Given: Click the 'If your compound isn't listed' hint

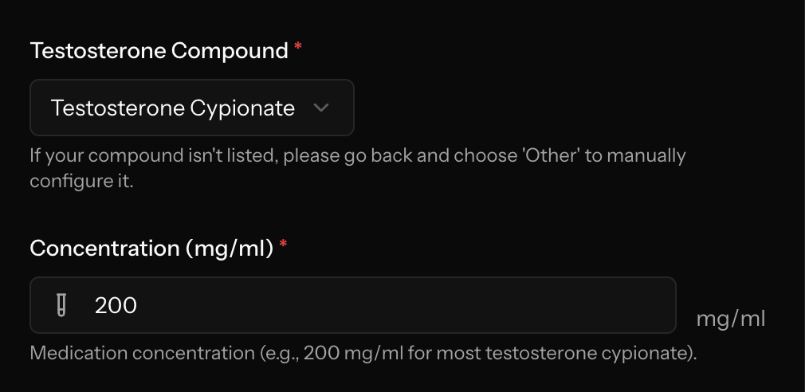Looking at the screenshot, I should pos(358,168).
